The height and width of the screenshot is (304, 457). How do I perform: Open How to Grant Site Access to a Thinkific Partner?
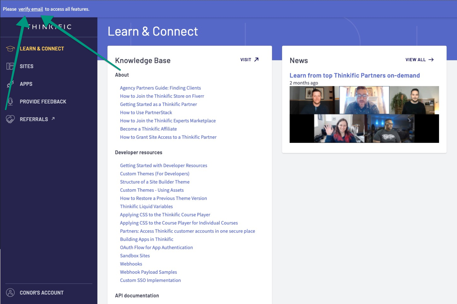click(x=168, y=137)
